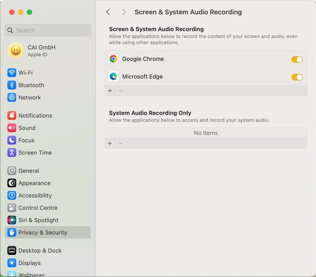
Task: Open Accessibility settings
Action: tap(48, 196)
